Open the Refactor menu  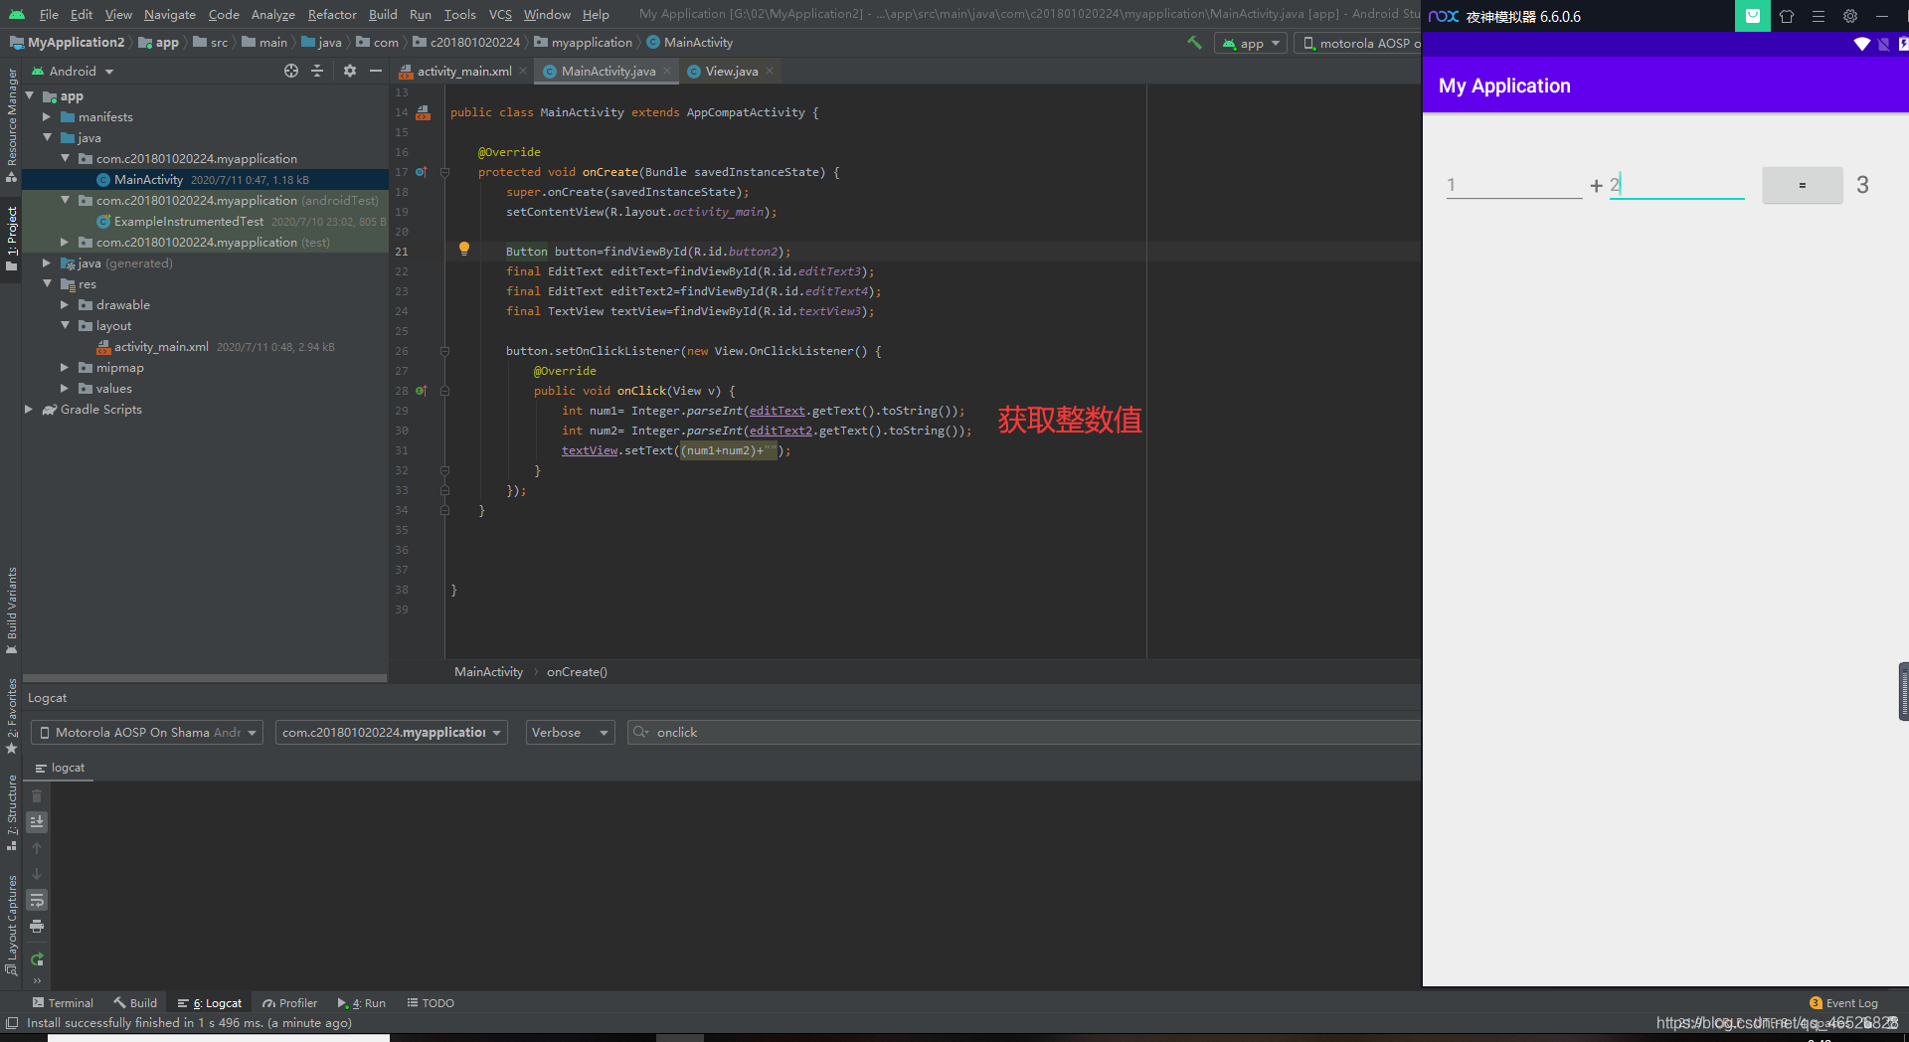(332, 14)
